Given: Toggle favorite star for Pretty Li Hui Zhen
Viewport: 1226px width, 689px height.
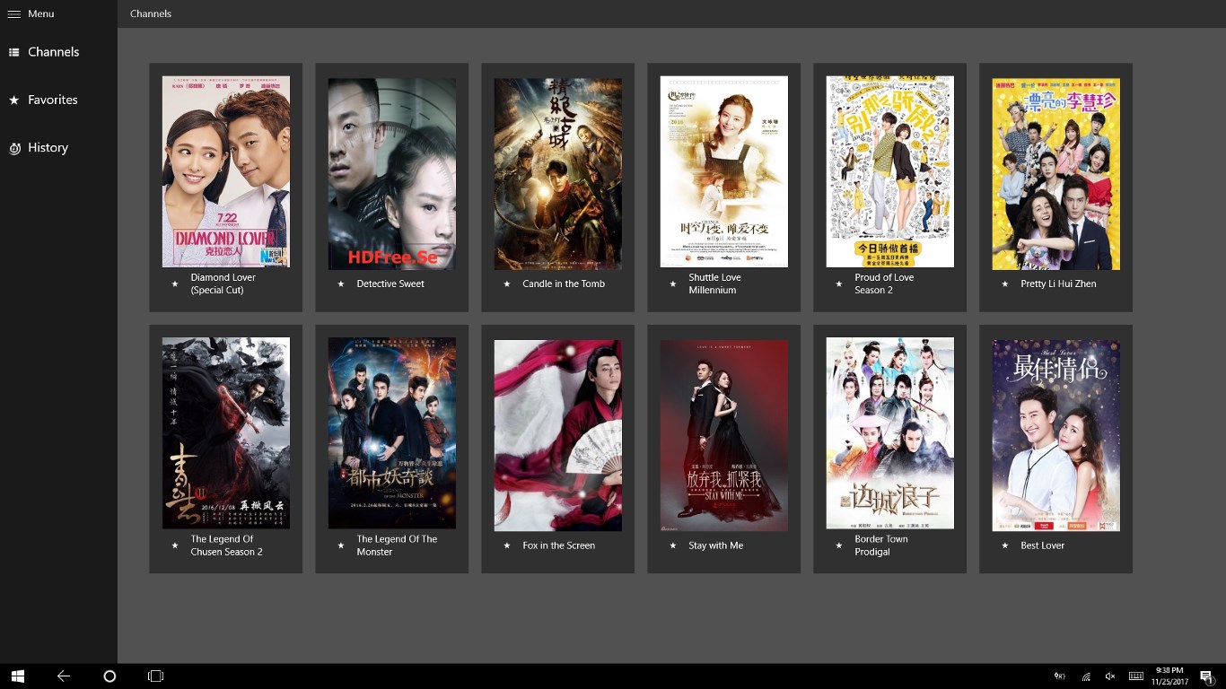Looking at the screenshot, I should pyautogui.click(x=1005, y=283).
